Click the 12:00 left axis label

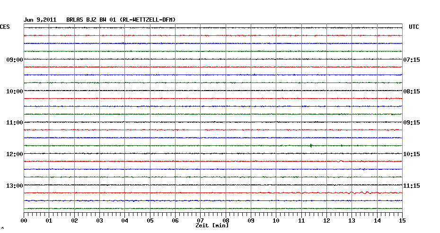(x=14, y=154)
